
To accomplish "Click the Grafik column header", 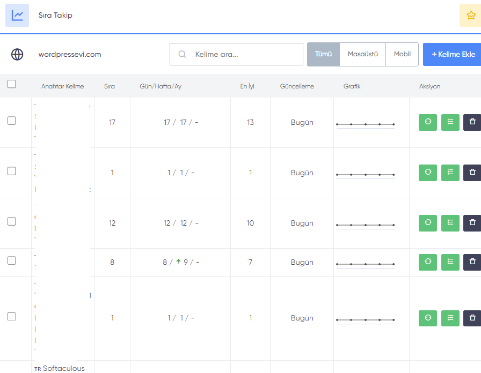I will [352, 86].
